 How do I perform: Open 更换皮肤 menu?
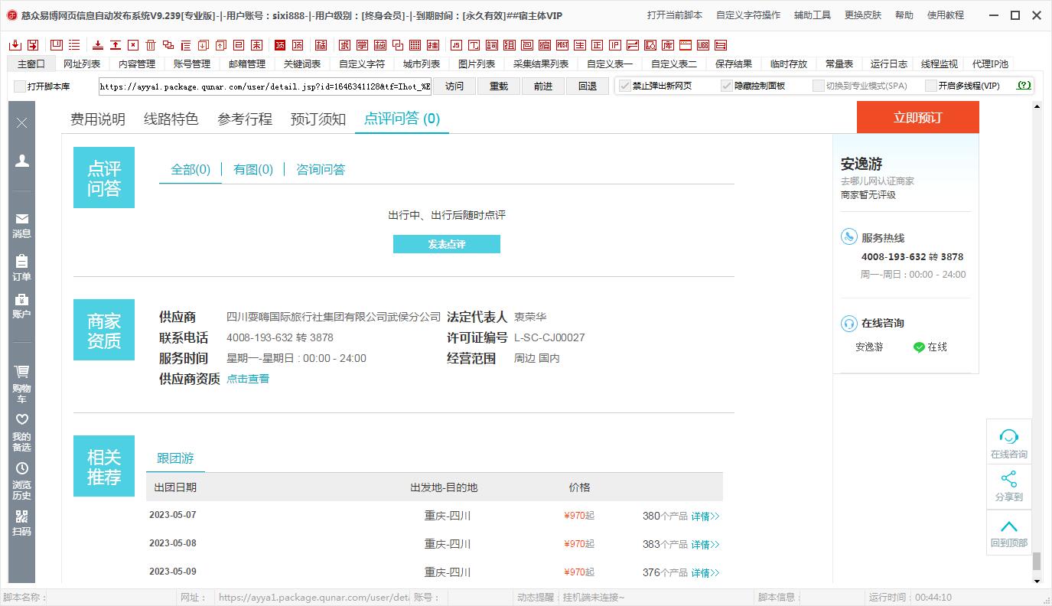click(x=863, y=15)
